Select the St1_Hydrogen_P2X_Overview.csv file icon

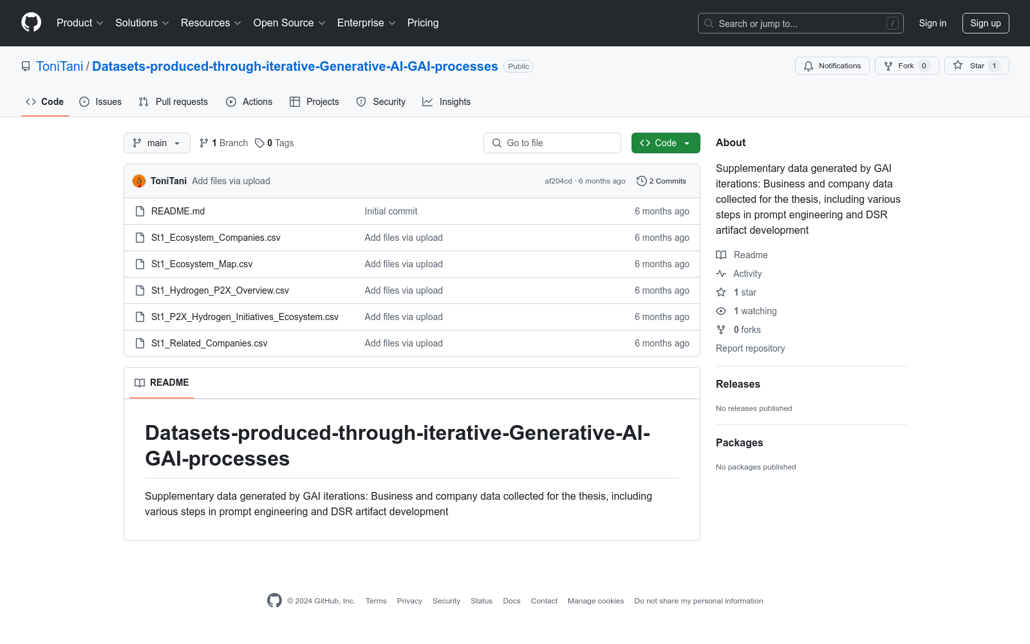click(140, 290)
